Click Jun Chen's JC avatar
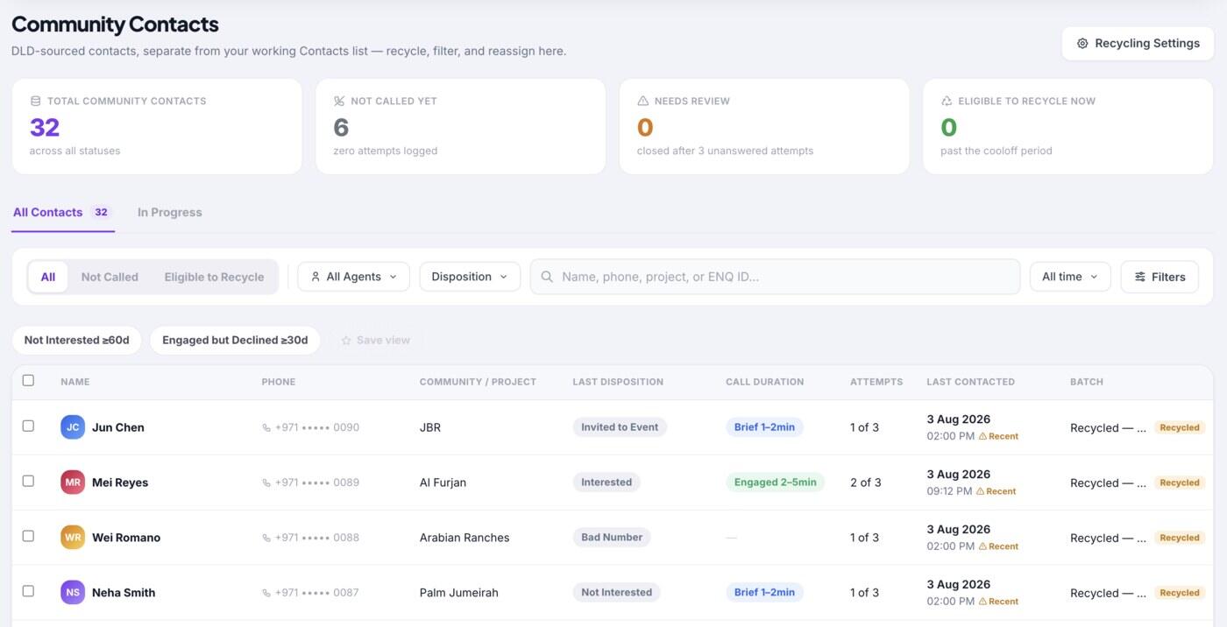Image resolution: width=1227 pixels, height=627 pixels. tap(73, 427)
